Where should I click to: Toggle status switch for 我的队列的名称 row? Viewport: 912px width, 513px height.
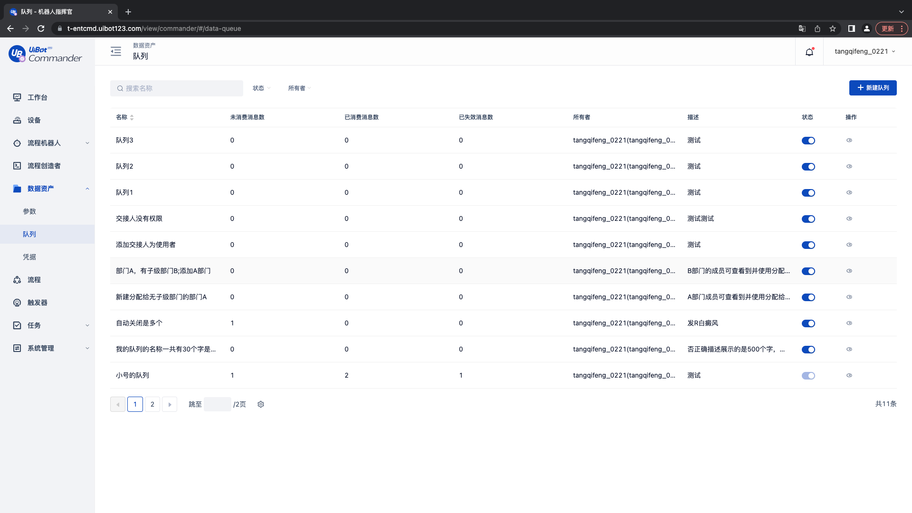tap(808, 350)
